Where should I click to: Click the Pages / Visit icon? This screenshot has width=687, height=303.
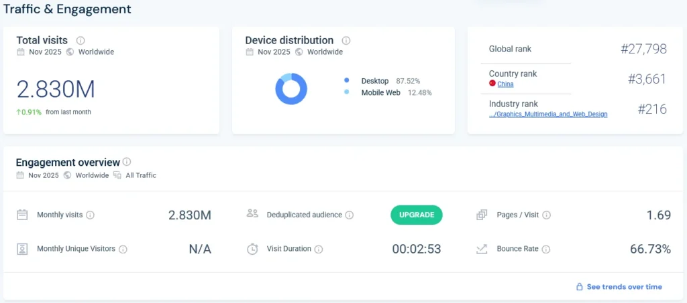point(482,215)
